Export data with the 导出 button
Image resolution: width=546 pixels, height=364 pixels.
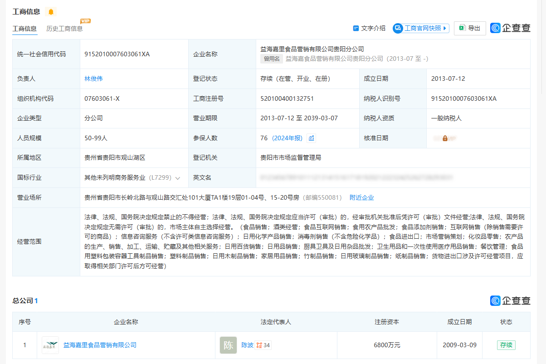[470, 28]
